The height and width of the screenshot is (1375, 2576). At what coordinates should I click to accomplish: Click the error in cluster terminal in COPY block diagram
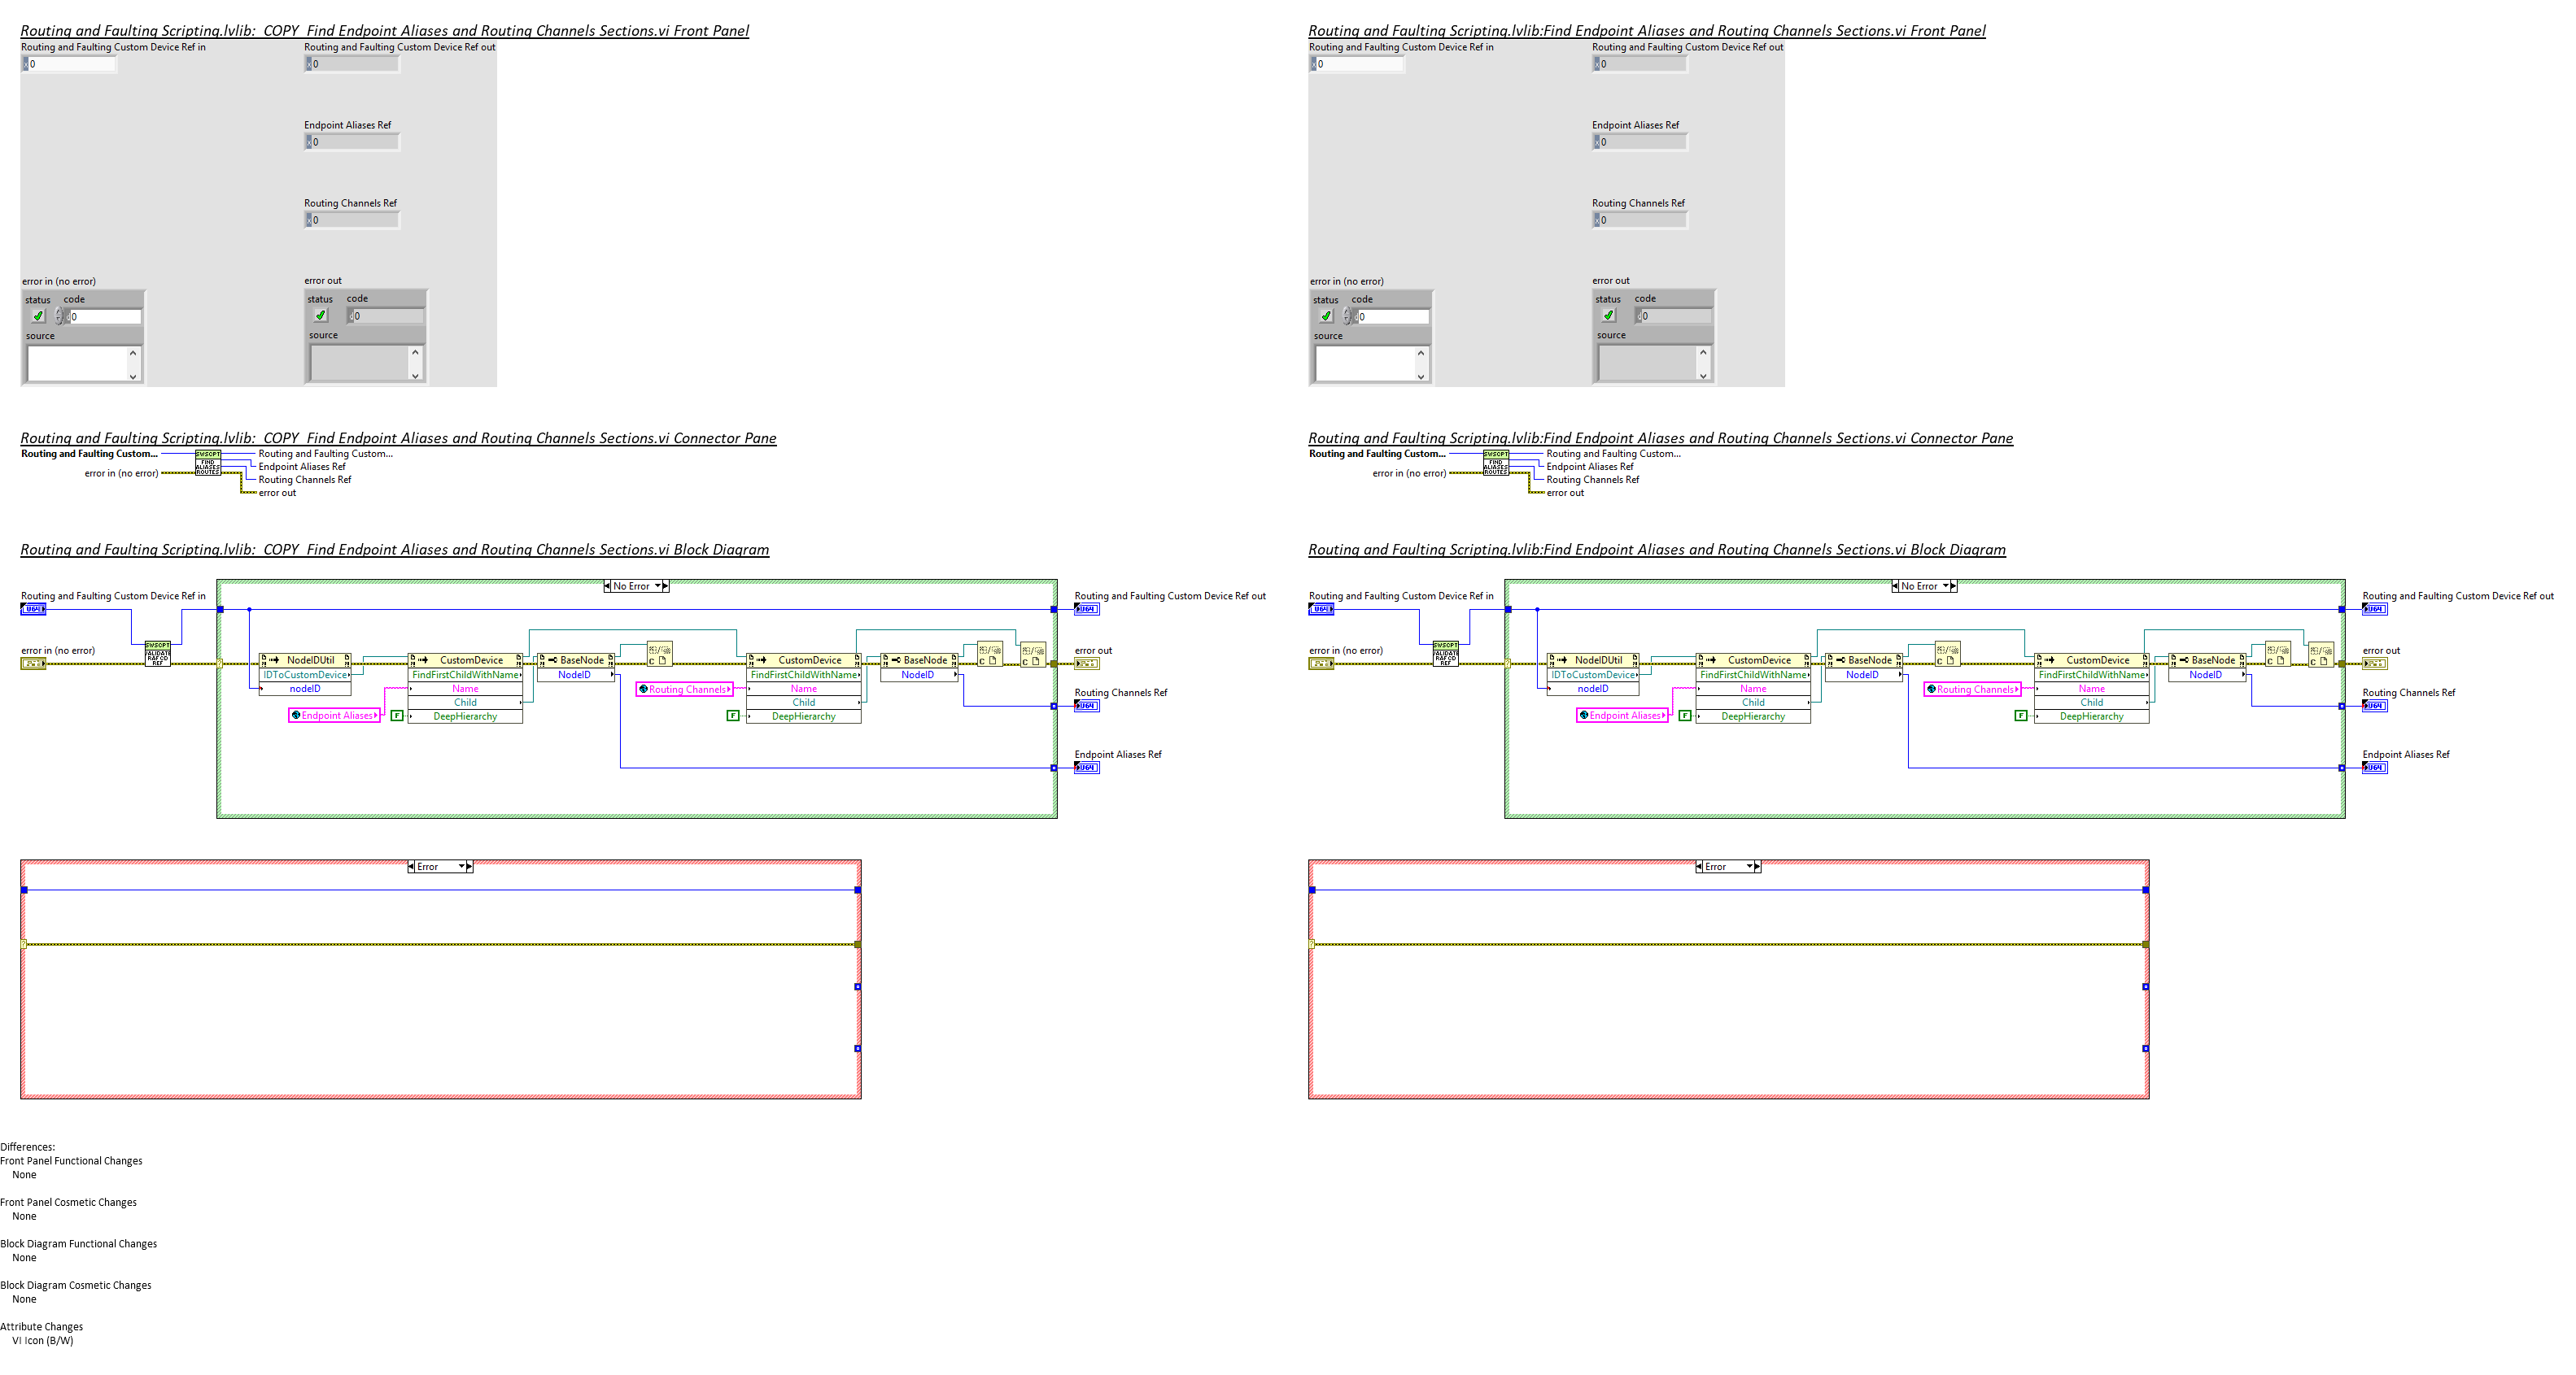click(33, 664)
